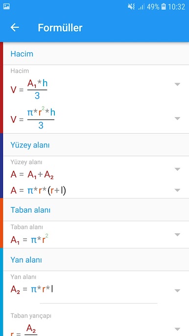Tap the signal strength icon
189x336 pixels.
coord(141,7)
